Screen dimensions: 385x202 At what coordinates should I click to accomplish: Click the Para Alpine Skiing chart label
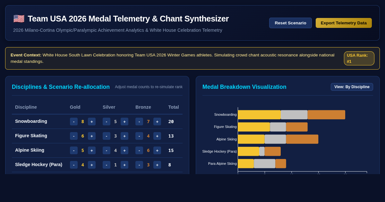(x=222, y=164)
